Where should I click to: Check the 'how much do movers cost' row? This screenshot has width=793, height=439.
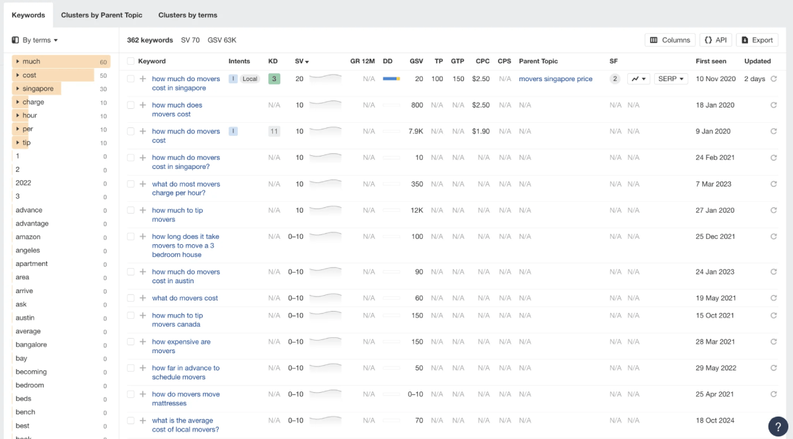pos(131,131)
